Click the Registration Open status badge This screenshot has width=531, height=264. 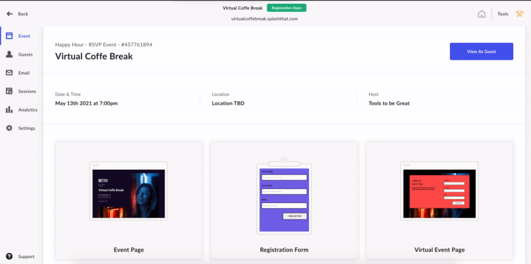287,8
